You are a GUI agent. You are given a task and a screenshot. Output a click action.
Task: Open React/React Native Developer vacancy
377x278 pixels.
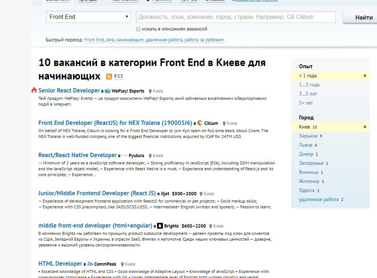coord(77,155)
